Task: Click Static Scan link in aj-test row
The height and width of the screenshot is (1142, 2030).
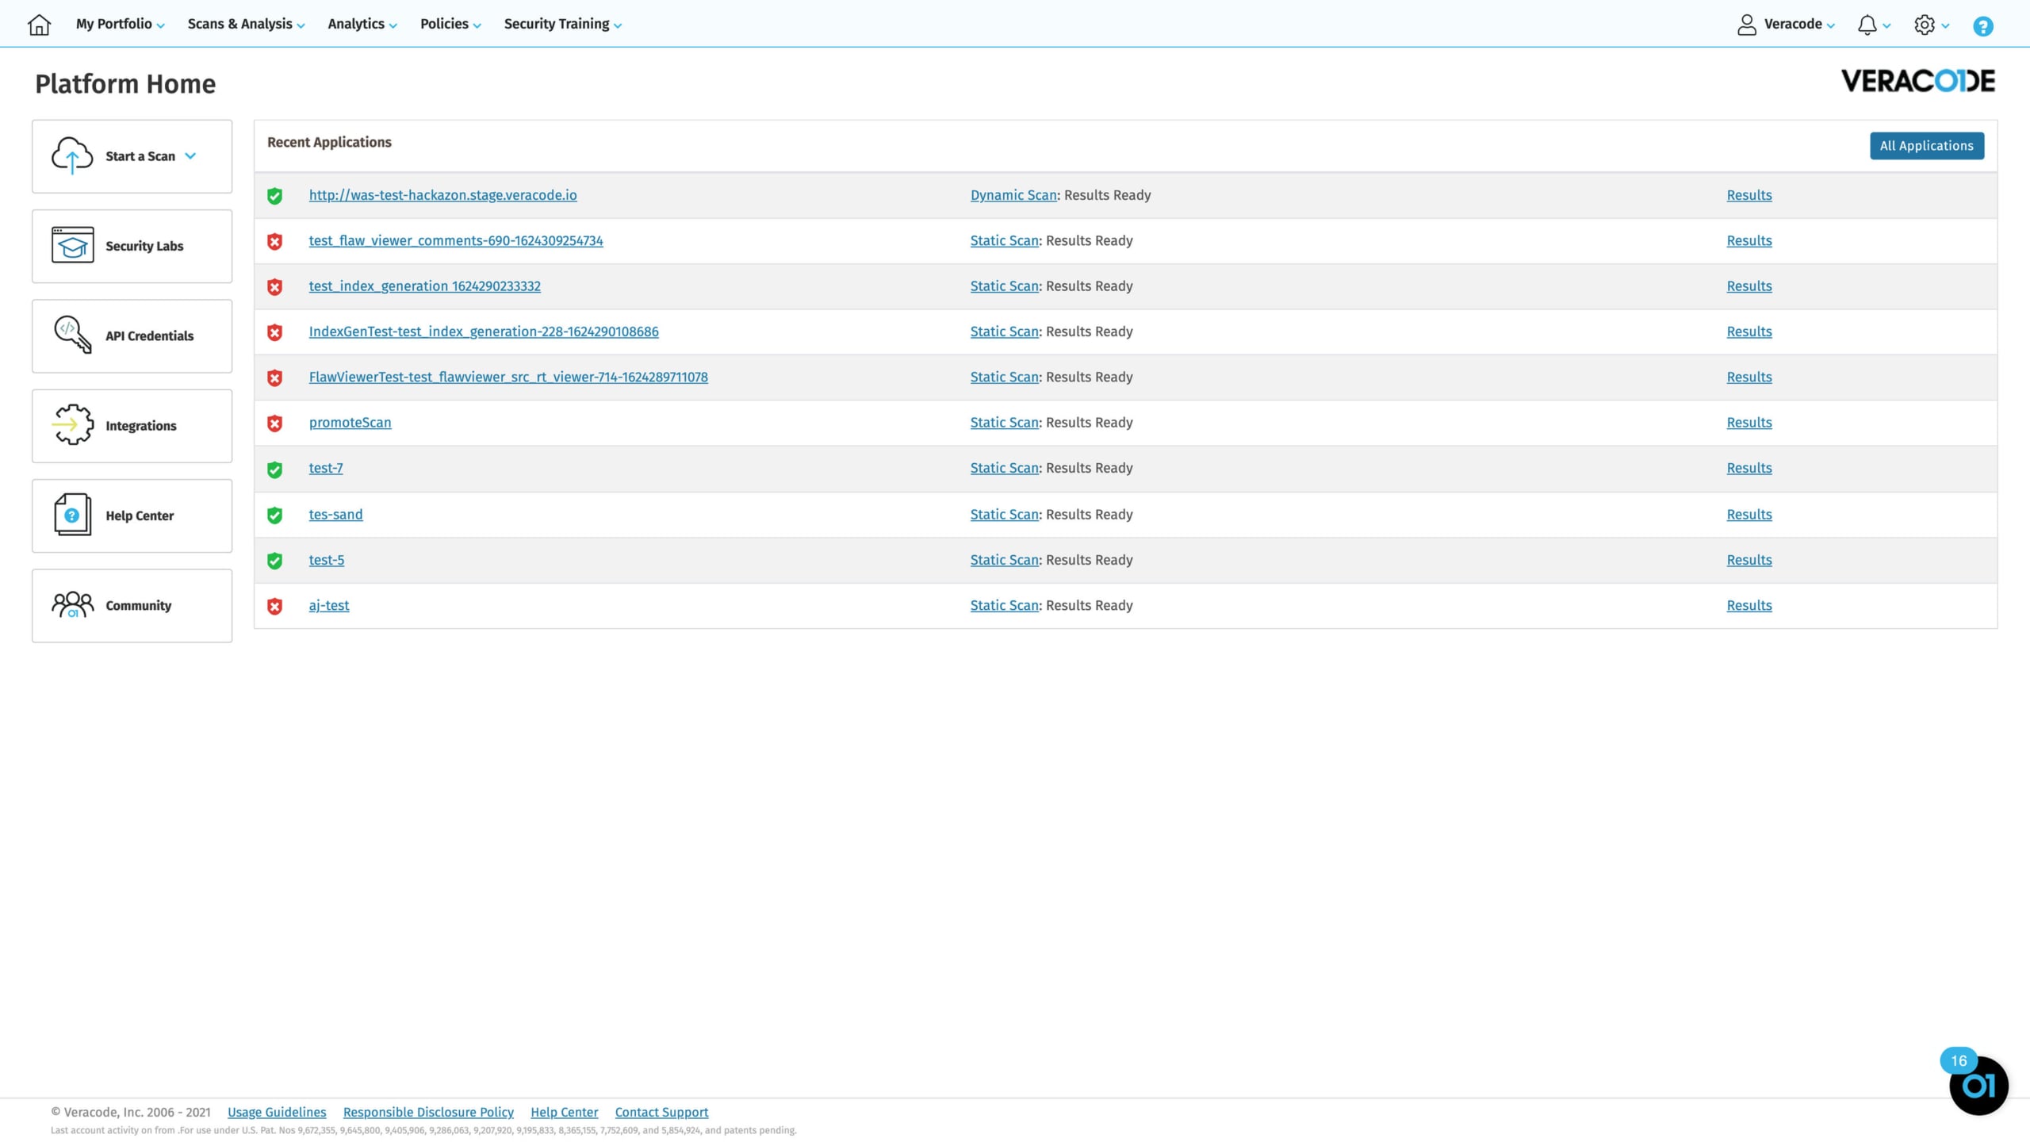Action: click(x=1005, y=605)
